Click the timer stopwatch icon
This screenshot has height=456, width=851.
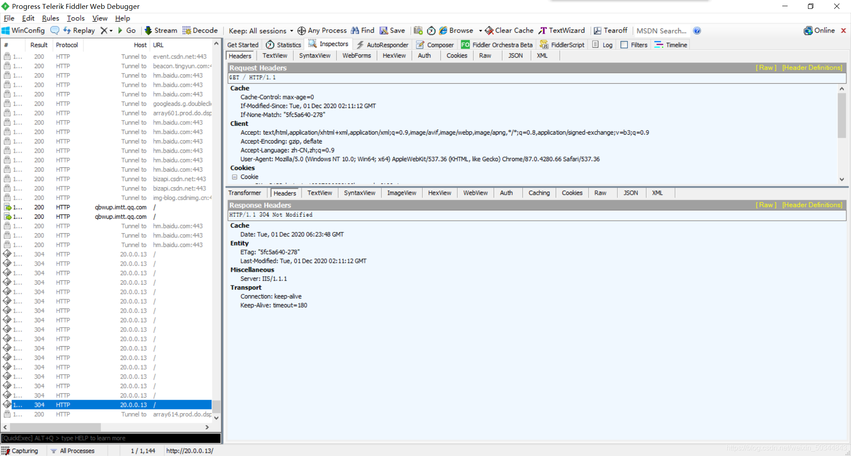[431, 31]
